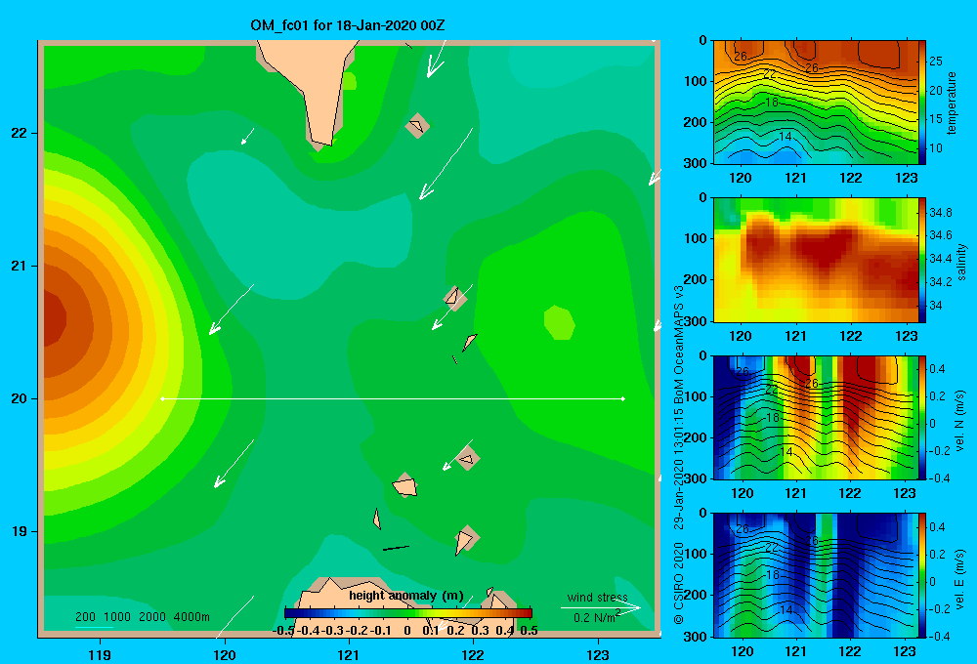Image resolution: width=977 pixels, height=664 pixels.
Task: Click the latitude label '20' on main map
Action: [20, 398]
